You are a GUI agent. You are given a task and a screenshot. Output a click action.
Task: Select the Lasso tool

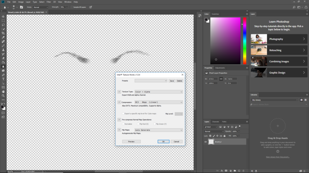(x=3, y=25)
